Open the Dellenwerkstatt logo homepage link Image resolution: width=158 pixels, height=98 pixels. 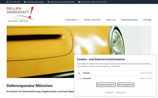pyautogui.click(x=20, y=14)
